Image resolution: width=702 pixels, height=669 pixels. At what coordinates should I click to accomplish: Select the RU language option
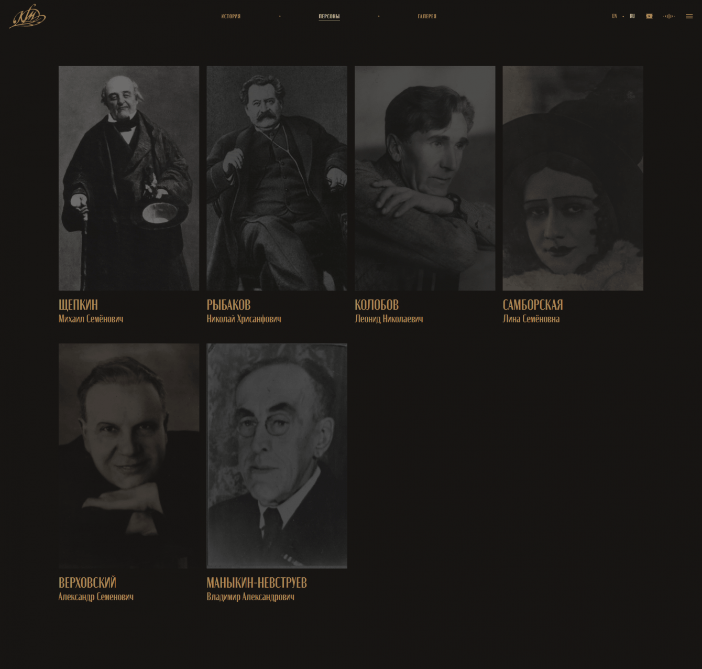point(632,16)
